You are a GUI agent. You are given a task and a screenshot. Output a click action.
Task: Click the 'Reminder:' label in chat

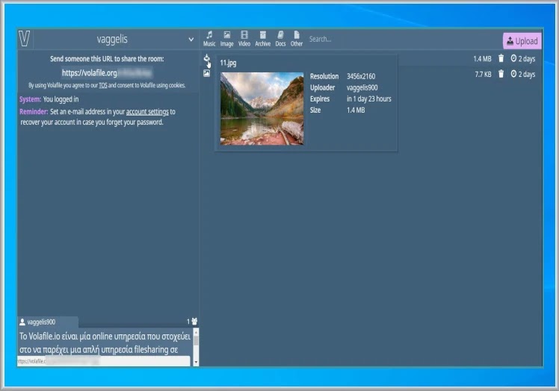coord(34,112)
